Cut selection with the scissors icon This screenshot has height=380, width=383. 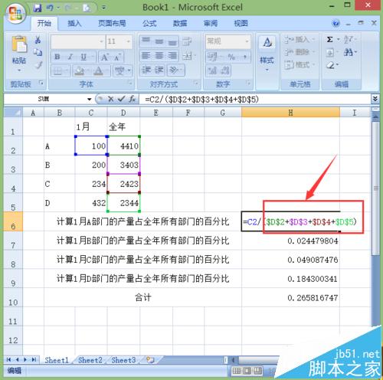pos(38,40)
